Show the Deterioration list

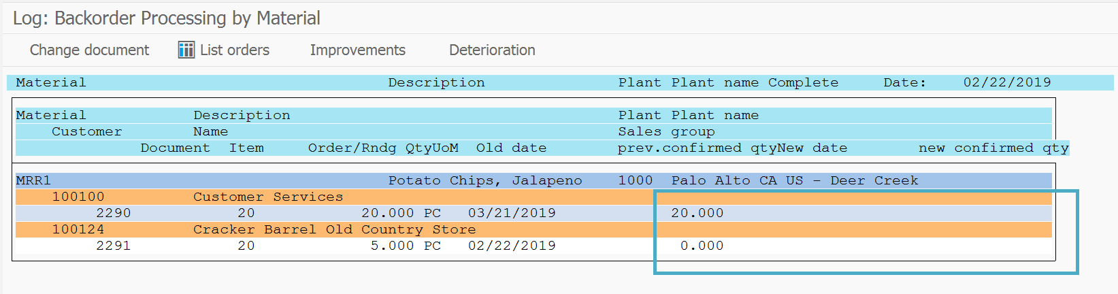[x=492, y=50]
